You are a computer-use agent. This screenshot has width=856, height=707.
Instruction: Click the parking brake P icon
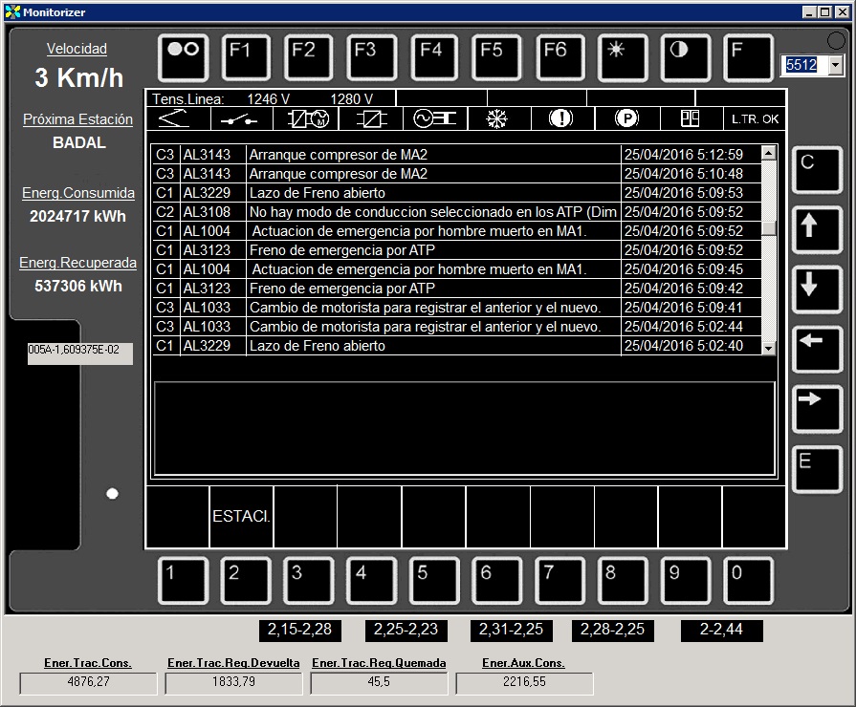tap(626, 118)
